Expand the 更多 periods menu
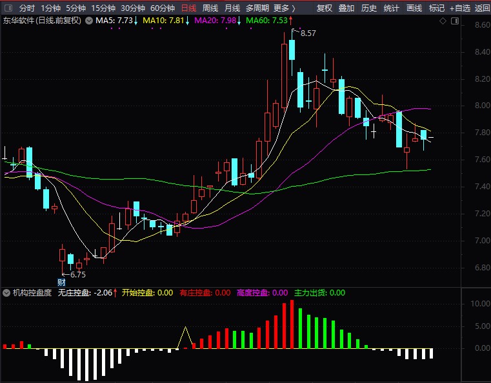 click(285, 8)
